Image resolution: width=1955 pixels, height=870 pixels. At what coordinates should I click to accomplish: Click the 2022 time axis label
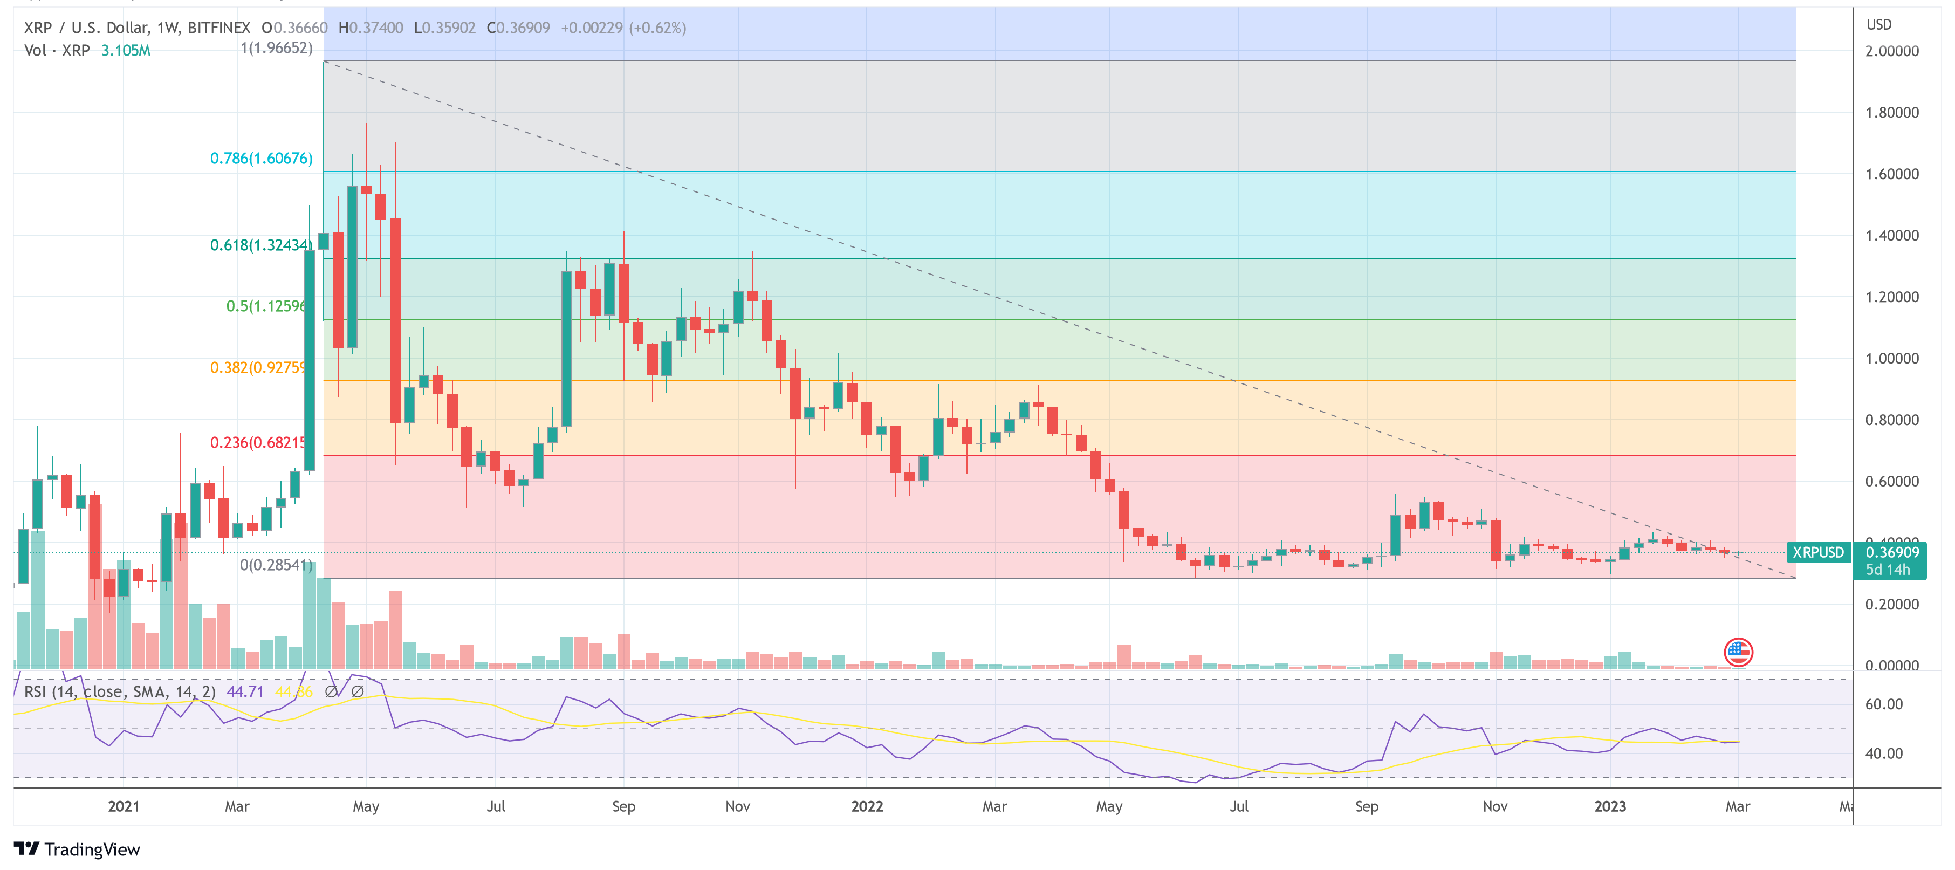click(x=867, y=806)
